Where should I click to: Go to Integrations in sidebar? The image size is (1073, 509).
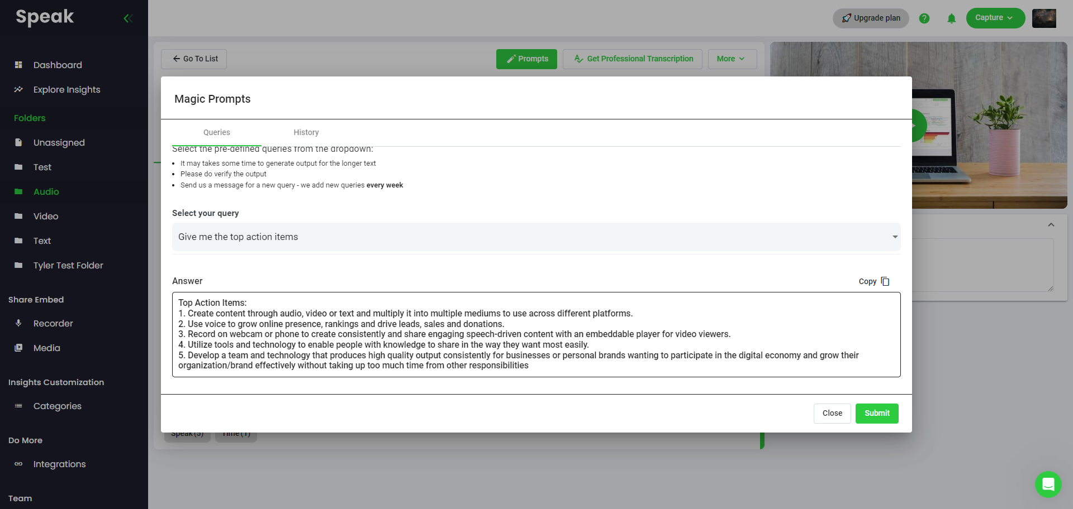click(59, 464)
